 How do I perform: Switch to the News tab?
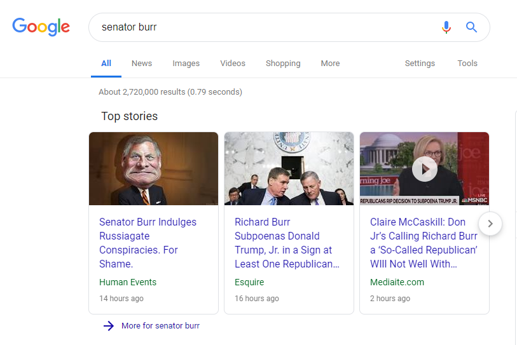point(142,64)
